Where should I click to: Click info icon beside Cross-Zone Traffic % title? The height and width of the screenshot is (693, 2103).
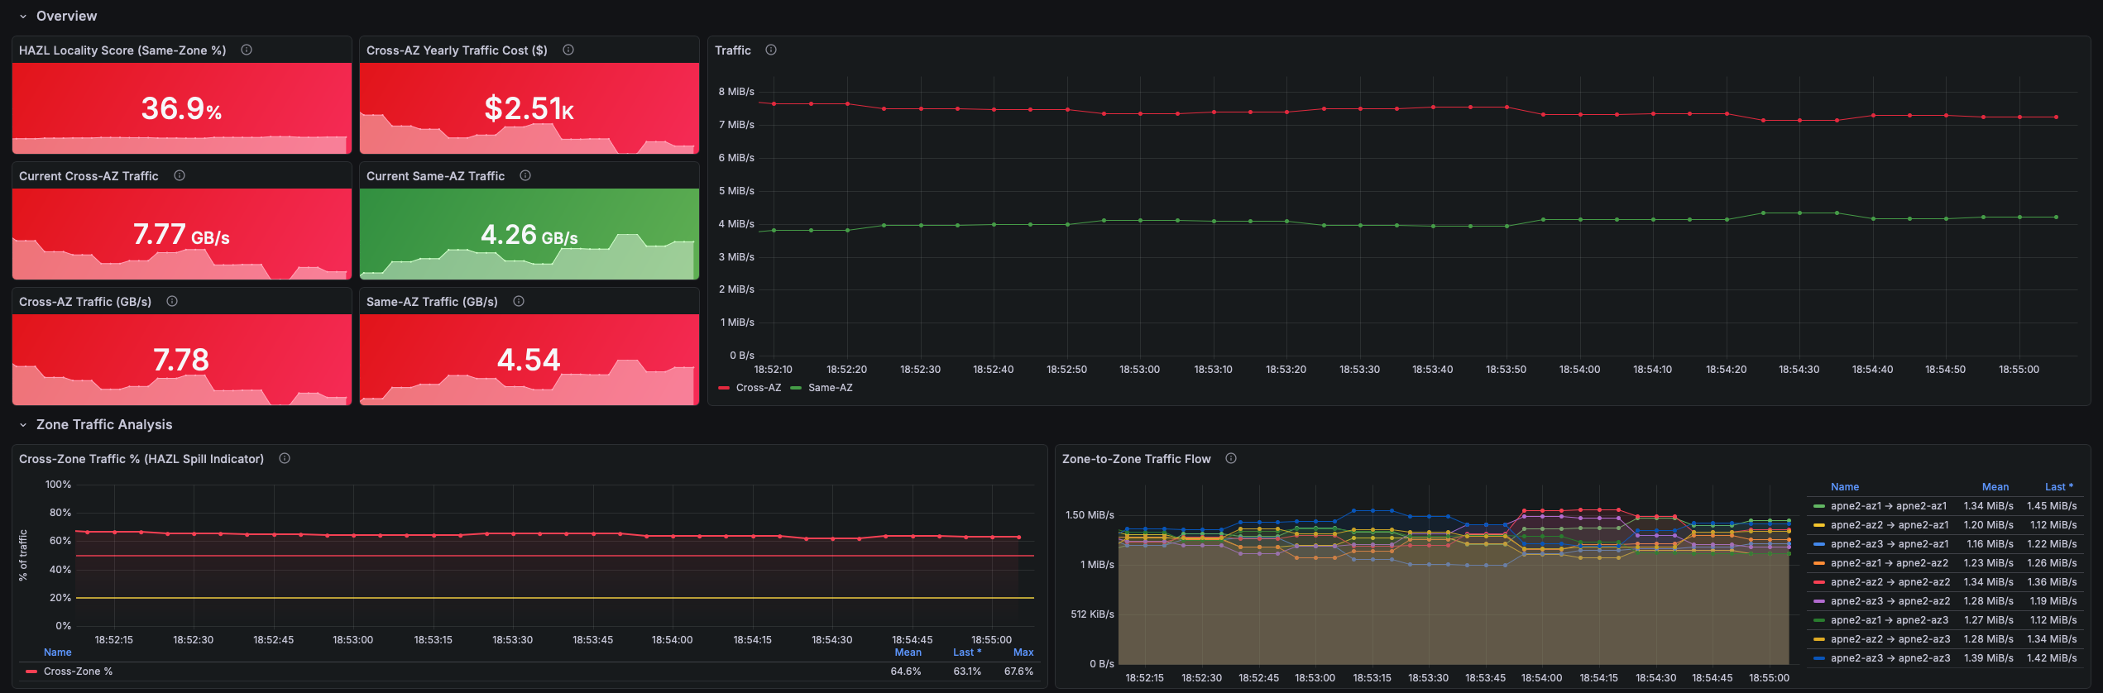[285, 458]
